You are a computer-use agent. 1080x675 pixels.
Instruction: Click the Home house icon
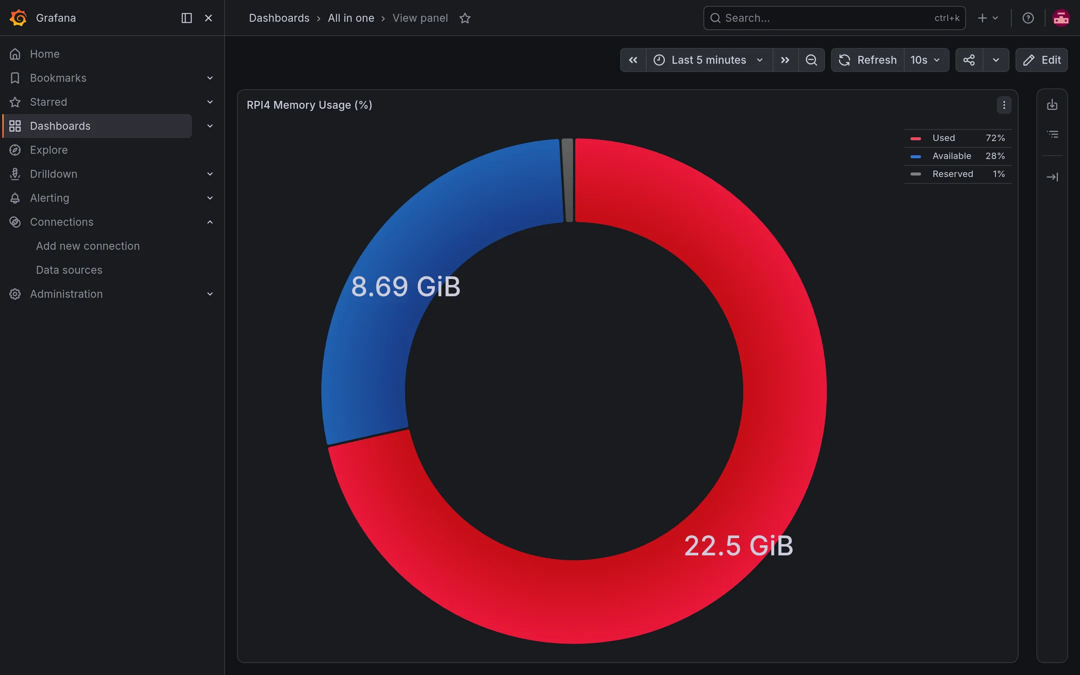(x=15, y=54)
